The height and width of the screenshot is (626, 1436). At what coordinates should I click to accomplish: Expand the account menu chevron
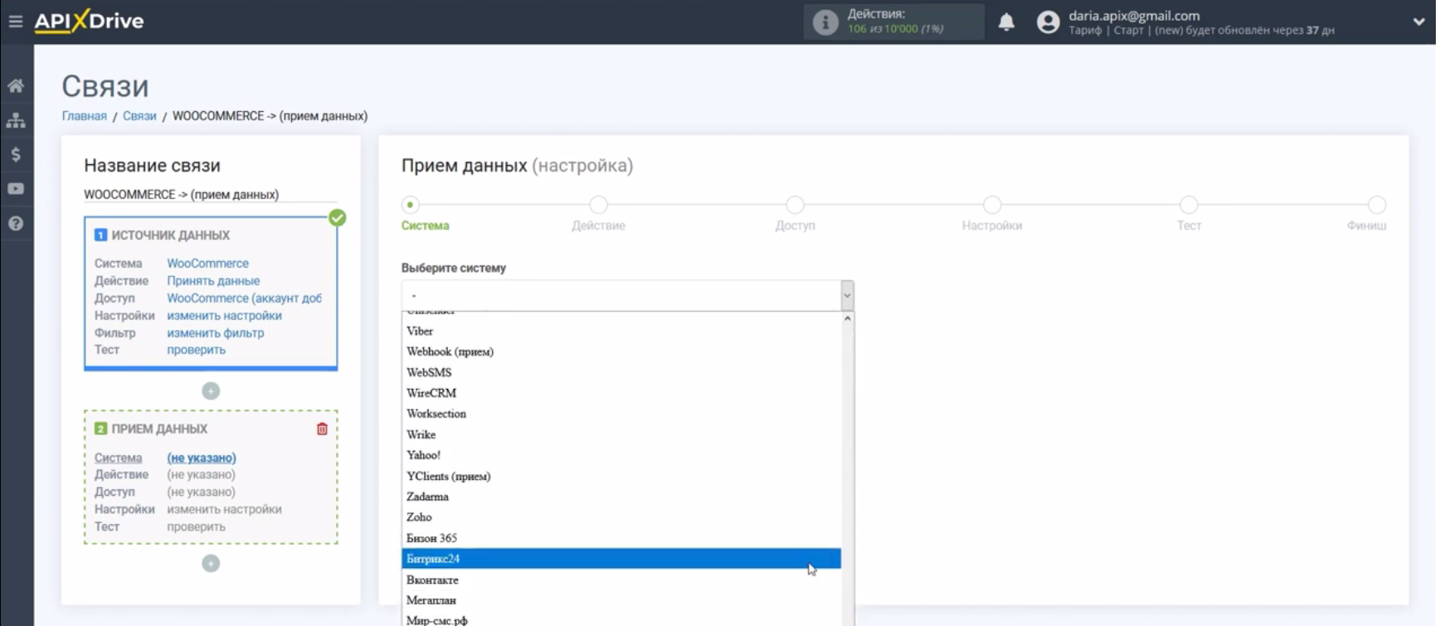pyautogui.click(x=1419, y=22)
